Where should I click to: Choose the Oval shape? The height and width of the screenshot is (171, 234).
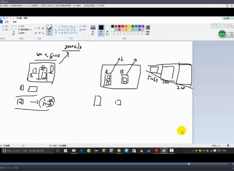62,27
